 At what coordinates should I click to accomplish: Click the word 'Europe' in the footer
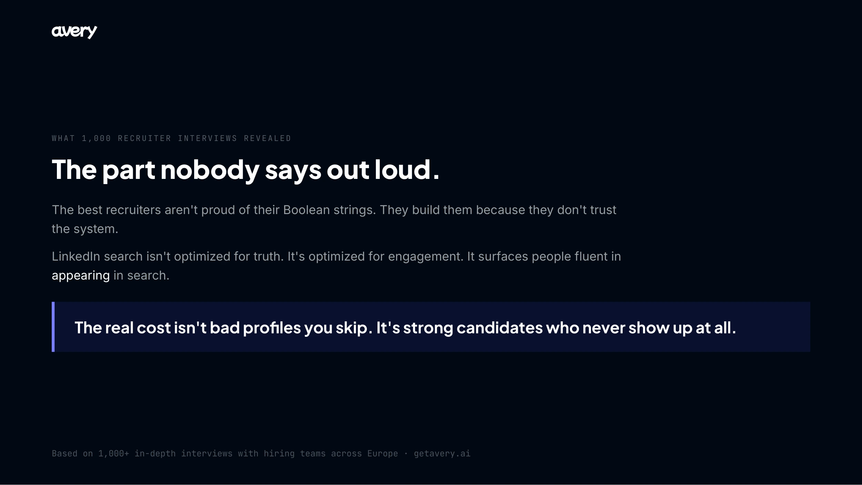coord(382,453)
